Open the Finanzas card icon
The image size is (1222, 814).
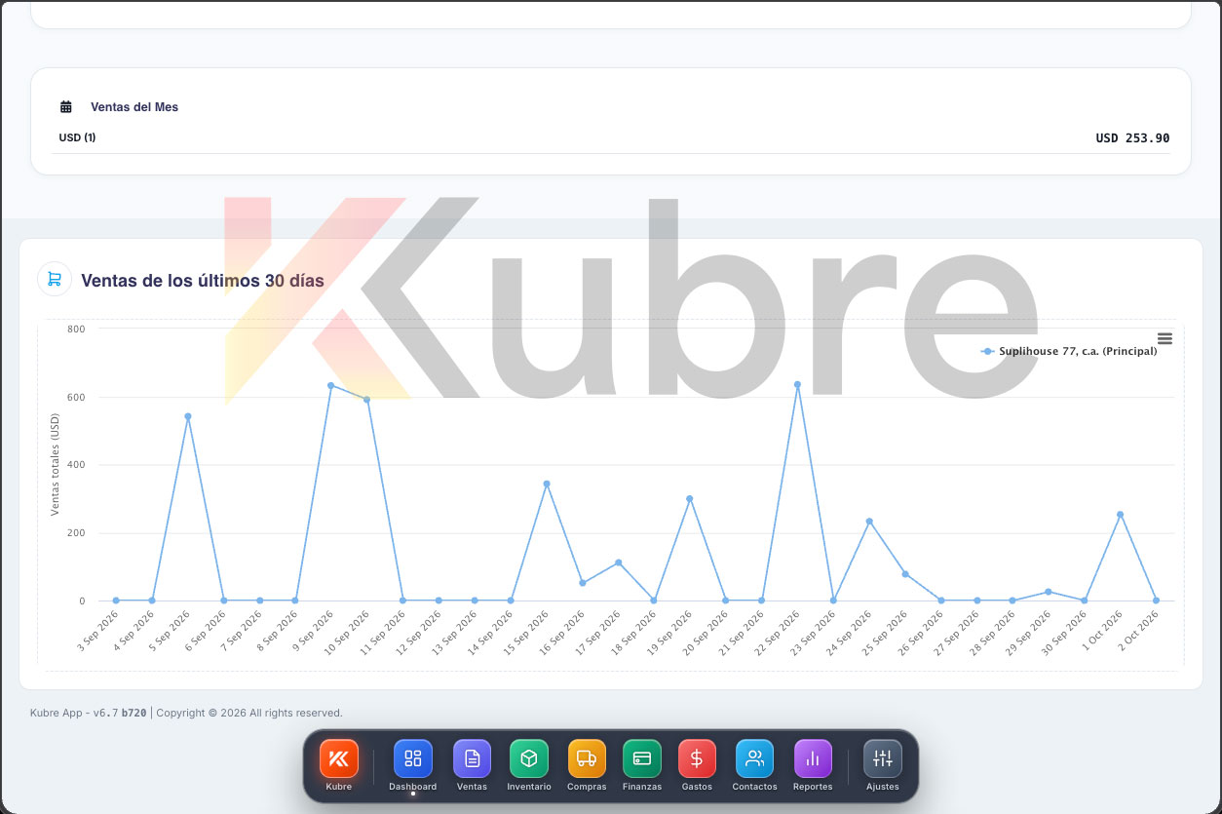(642, 758)
